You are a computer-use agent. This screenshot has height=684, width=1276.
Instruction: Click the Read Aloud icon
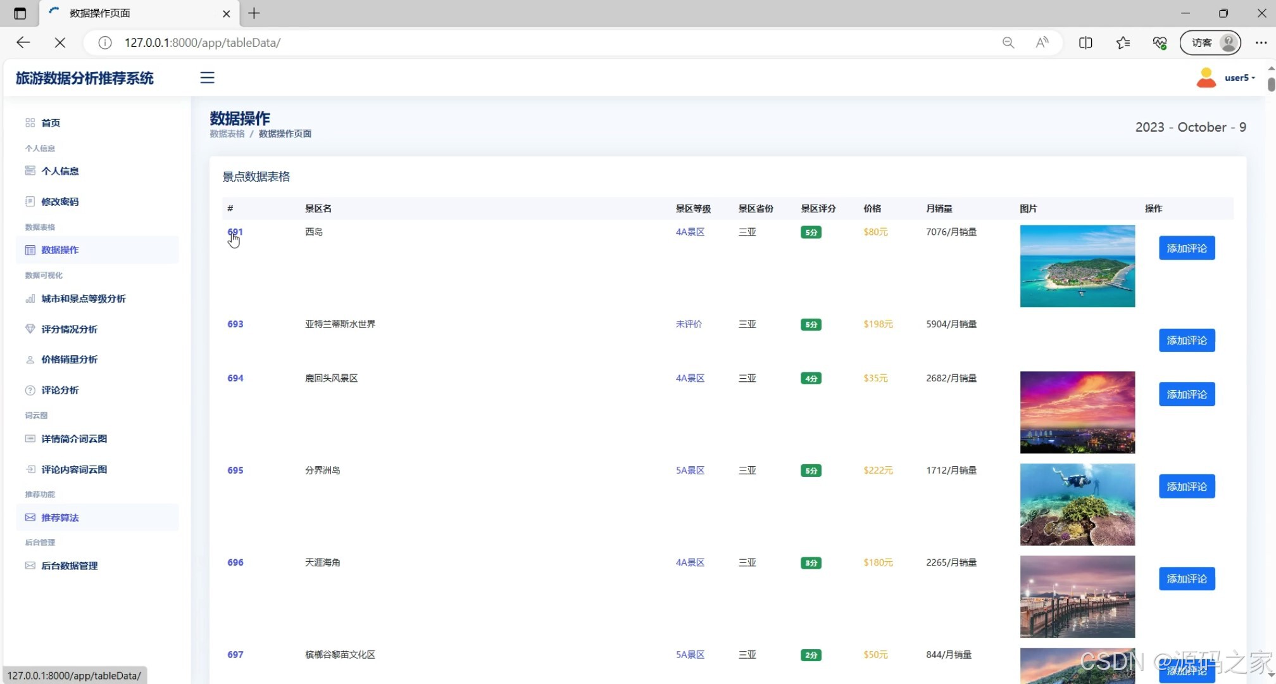(1042, 42)
